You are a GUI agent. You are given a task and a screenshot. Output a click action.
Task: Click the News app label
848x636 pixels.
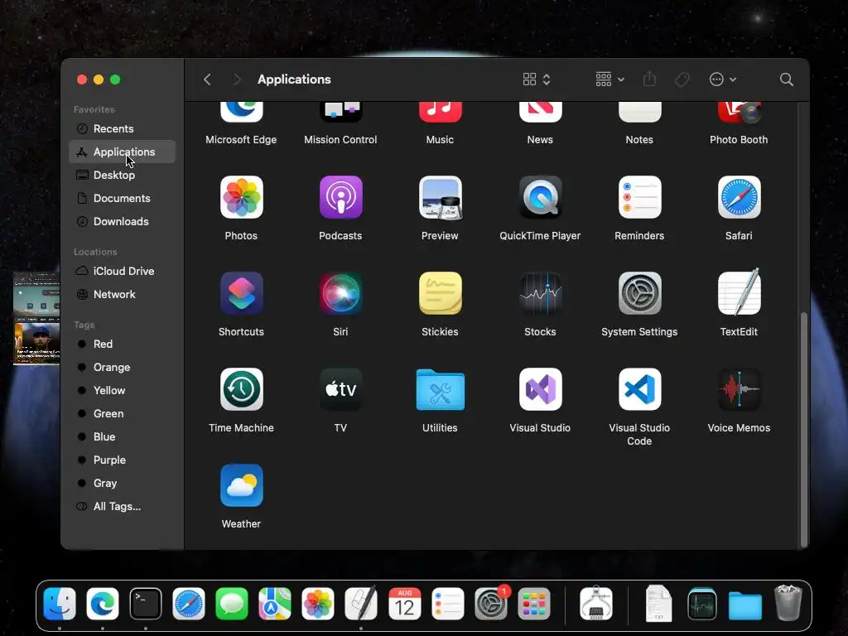coord(540,139)
